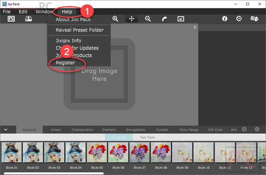The image size is (266, 175).
Task: Open the Window menu
Action: [45, 12]
